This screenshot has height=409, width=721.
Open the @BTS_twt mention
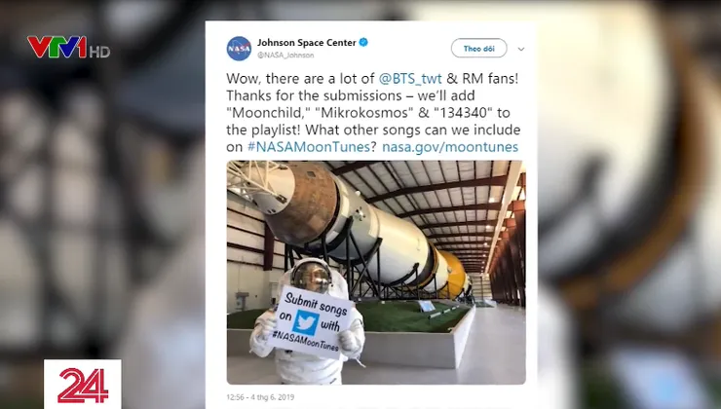tap(410, 79)
